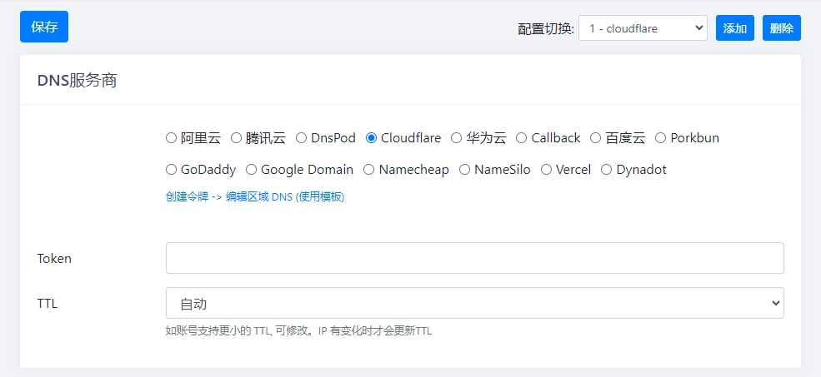Choose the Callback provider option
The height and width of the screenshot is (377, 821).
point(522,138)
